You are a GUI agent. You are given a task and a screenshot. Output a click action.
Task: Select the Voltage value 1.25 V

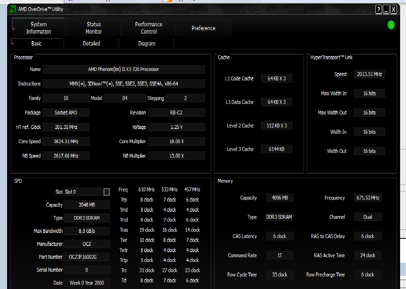pyautogui.click(x=176, y=127)
